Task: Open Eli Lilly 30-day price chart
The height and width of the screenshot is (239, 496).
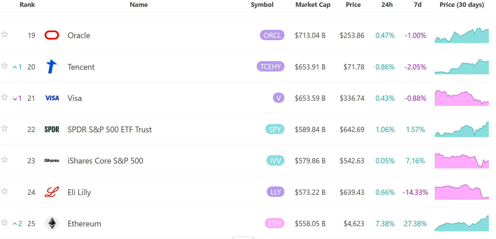Action: point(462,192)
